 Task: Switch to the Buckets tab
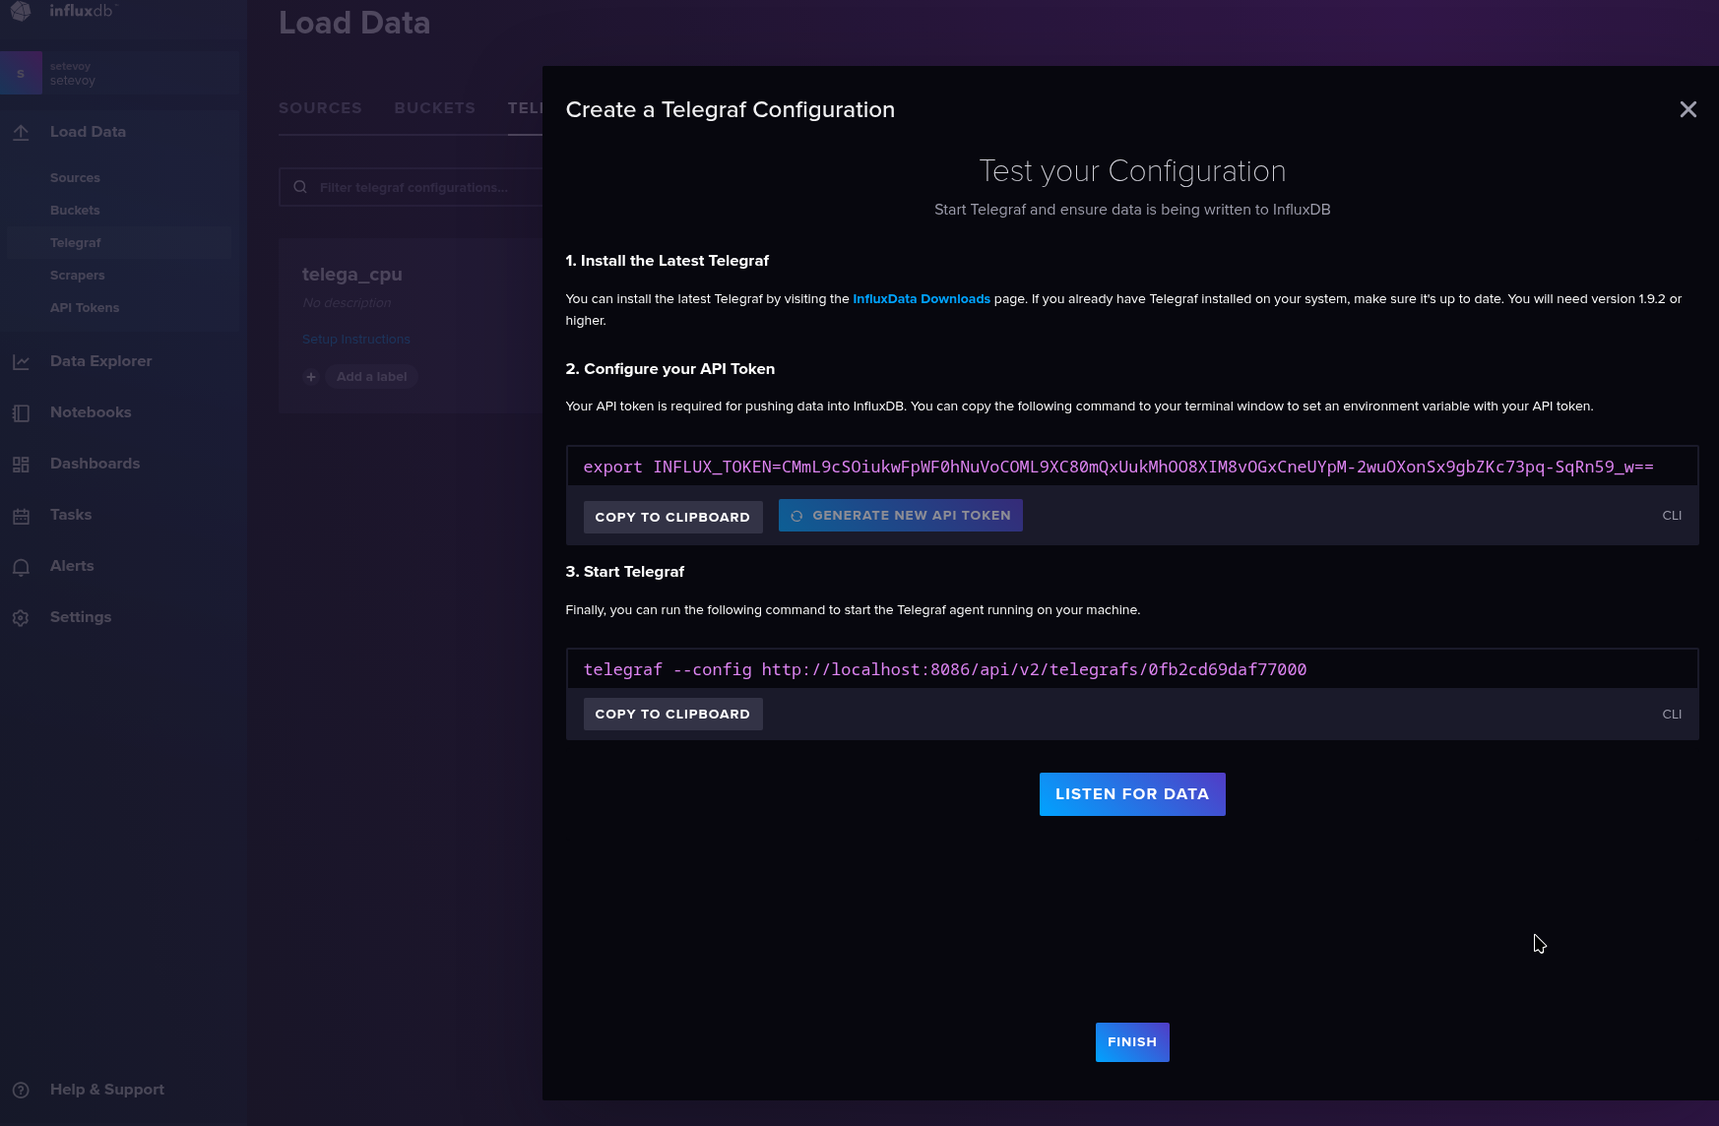[434, 108]
